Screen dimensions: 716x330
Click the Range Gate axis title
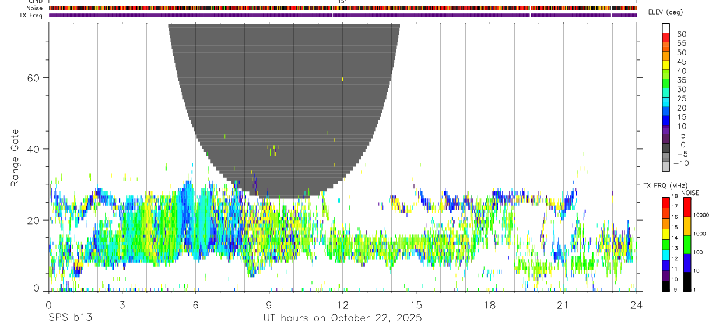[x=15, y=158]
